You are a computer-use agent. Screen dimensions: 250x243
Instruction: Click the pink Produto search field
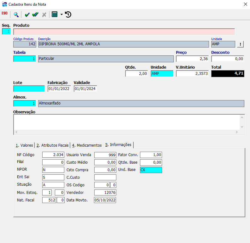pos(124,32)
